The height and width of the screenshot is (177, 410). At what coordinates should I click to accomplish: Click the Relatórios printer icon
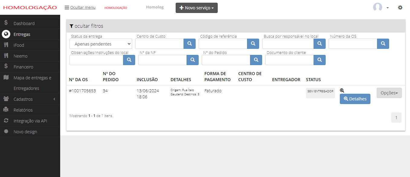click(6, 110)
